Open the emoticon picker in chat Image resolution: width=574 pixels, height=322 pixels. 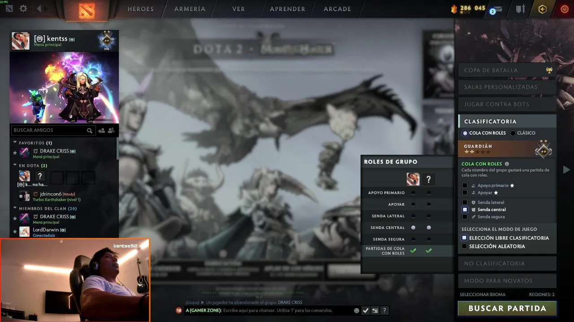[357, 310]
